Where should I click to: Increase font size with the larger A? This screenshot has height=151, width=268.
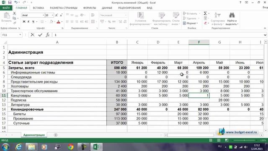pyautogui.click(x=57, y=15)
